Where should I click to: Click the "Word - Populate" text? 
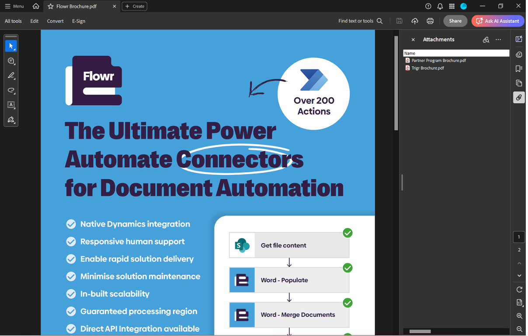tap(284, 280)
